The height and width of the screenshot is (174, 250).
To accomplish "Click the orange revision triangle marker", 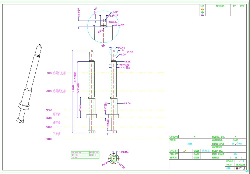I will point(202,9).
